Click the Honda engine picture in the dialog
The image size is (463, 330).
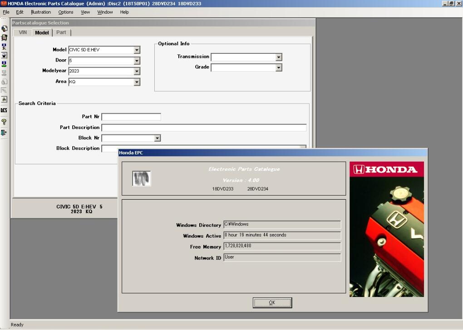[387, 229]
